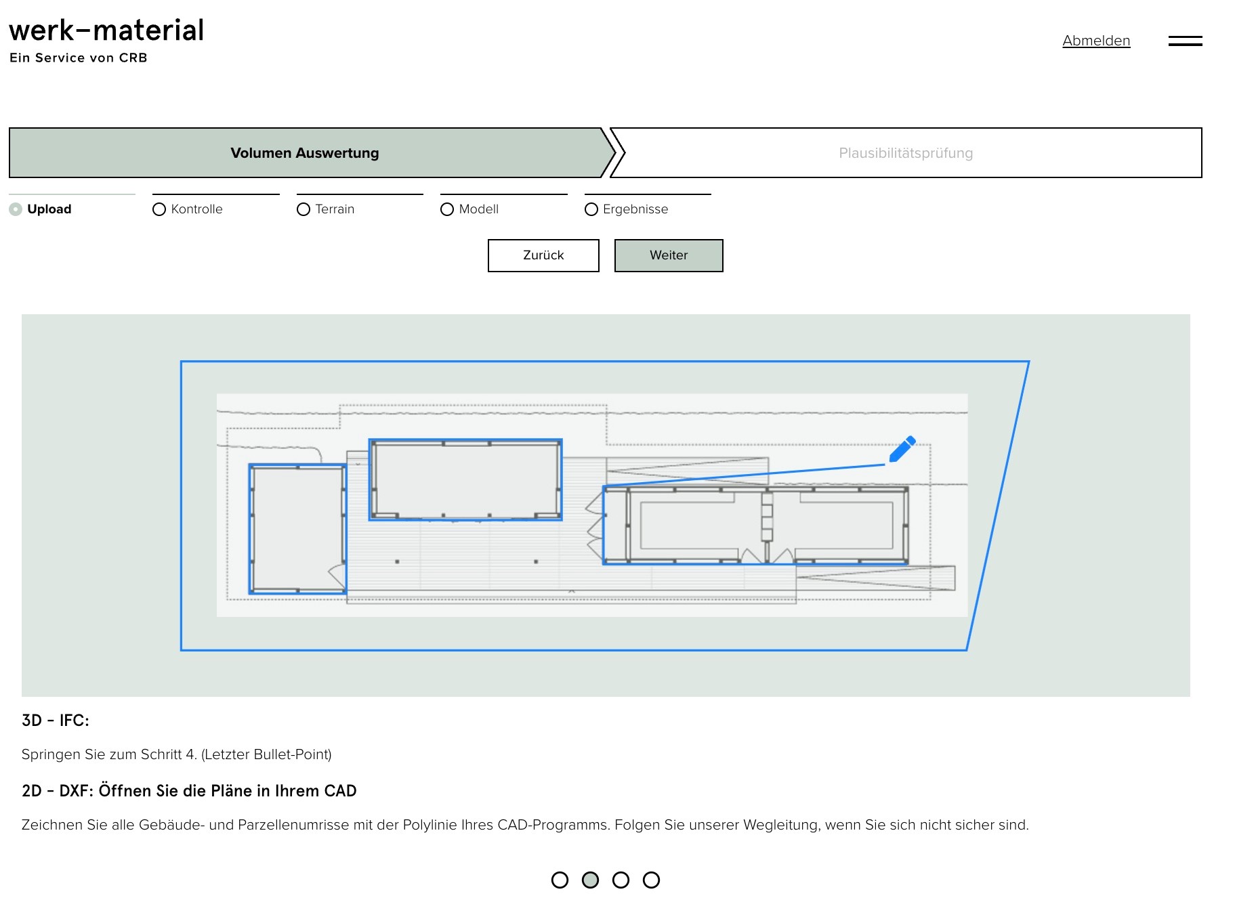This screenshot has height=900, width=1235.
Task: Select the Modell step
Action: 469,209
